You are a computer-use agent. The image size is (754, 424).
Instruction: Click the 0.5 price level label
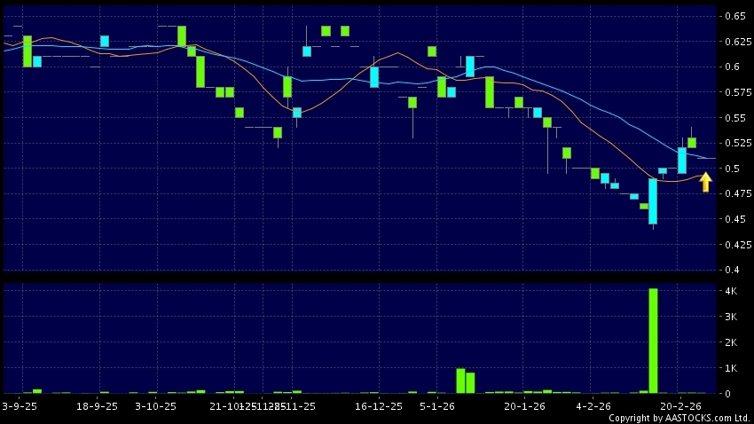pos(731,169)
